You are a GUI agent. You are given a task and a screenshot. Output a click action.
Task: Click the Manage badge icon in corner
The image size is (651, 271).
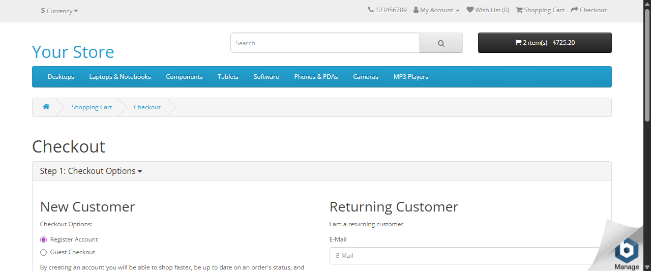[x=626, y=250]
